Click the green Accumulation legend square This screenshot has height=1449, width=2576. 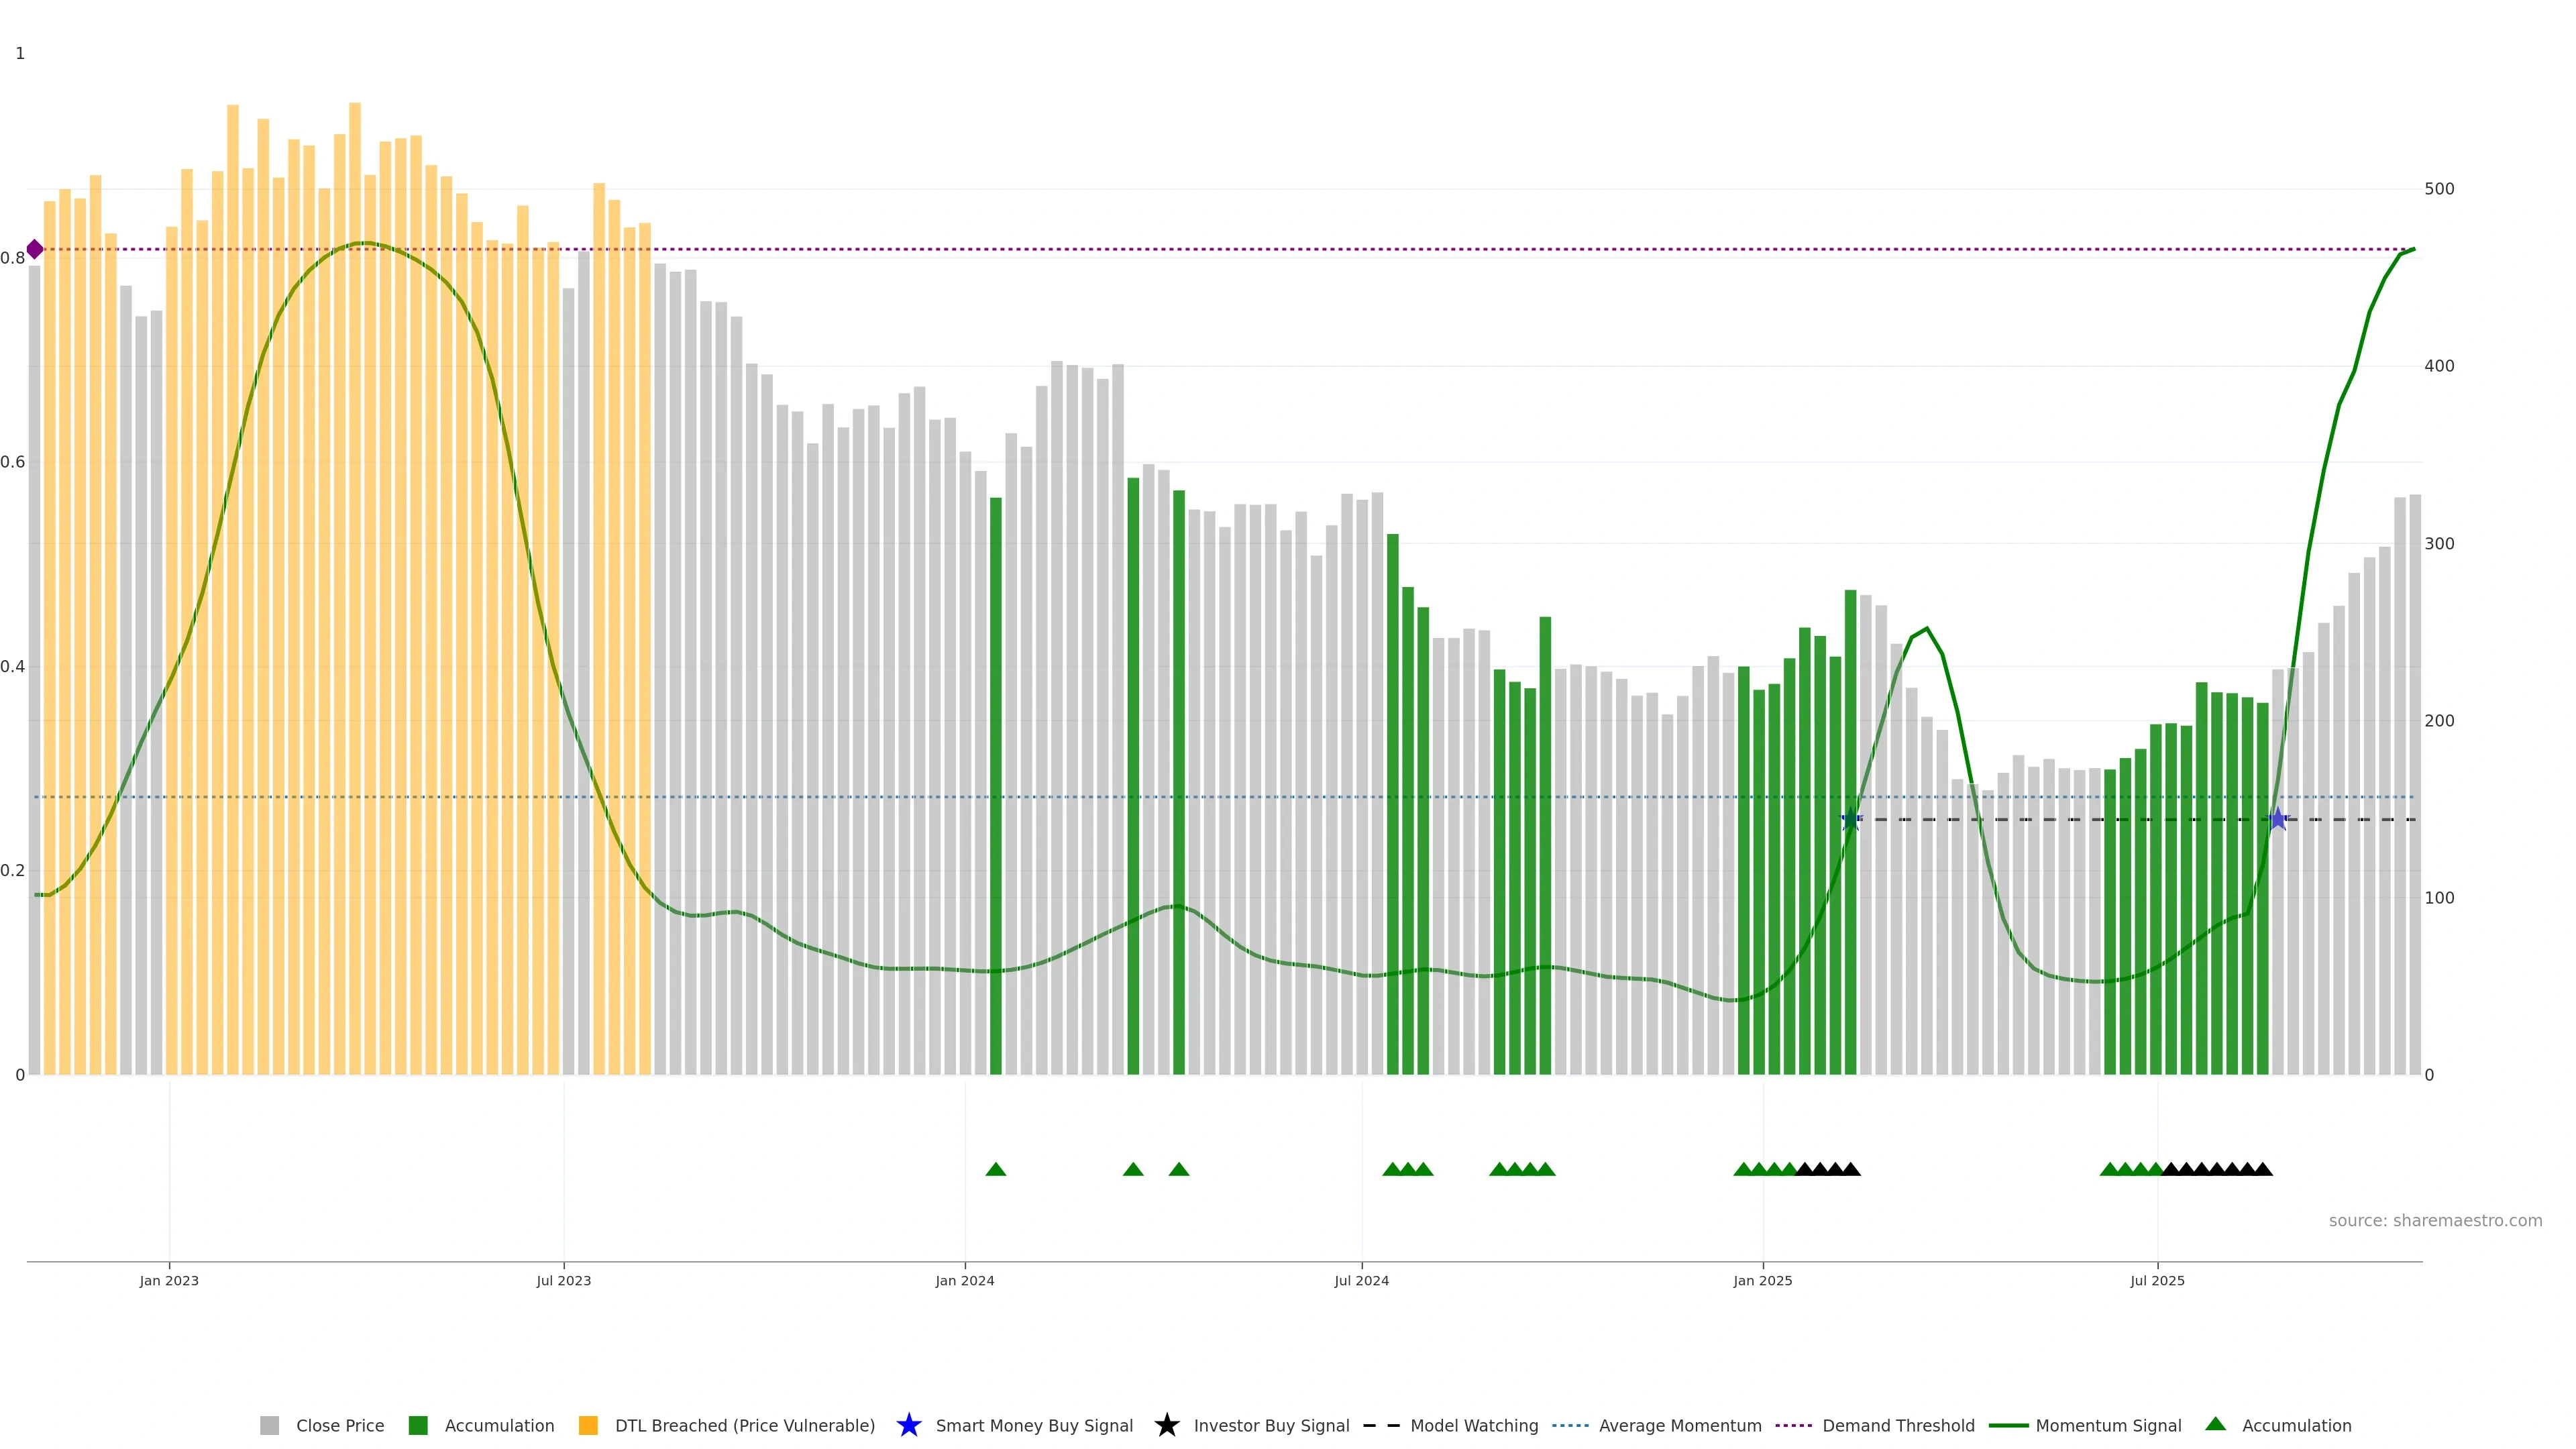point(418,1425)
